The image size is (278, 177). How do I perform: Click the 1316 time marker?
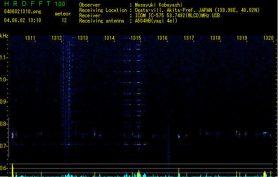pos(162,38)
